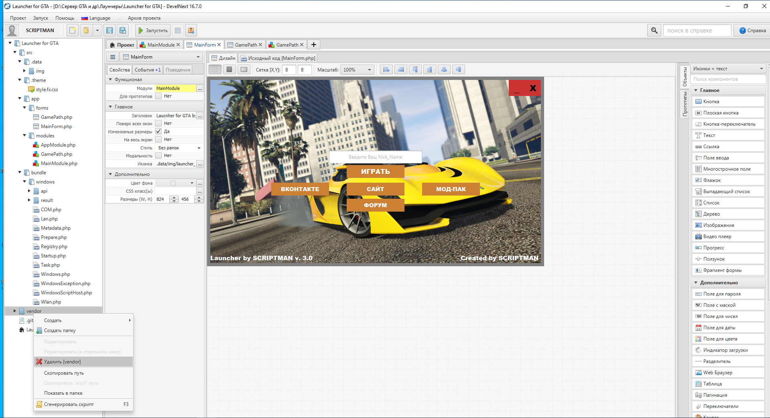Click the save all floppy icon
The image size is (770, 418).
(123, 31)
